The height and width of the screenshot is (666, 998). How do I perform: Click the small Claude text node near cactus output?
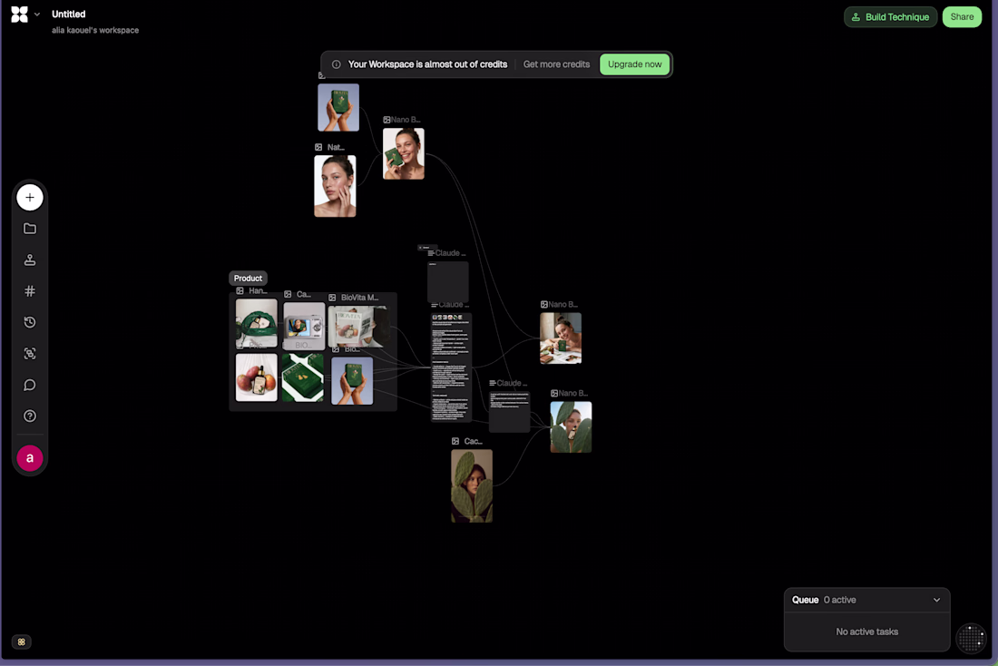[509, 411]
